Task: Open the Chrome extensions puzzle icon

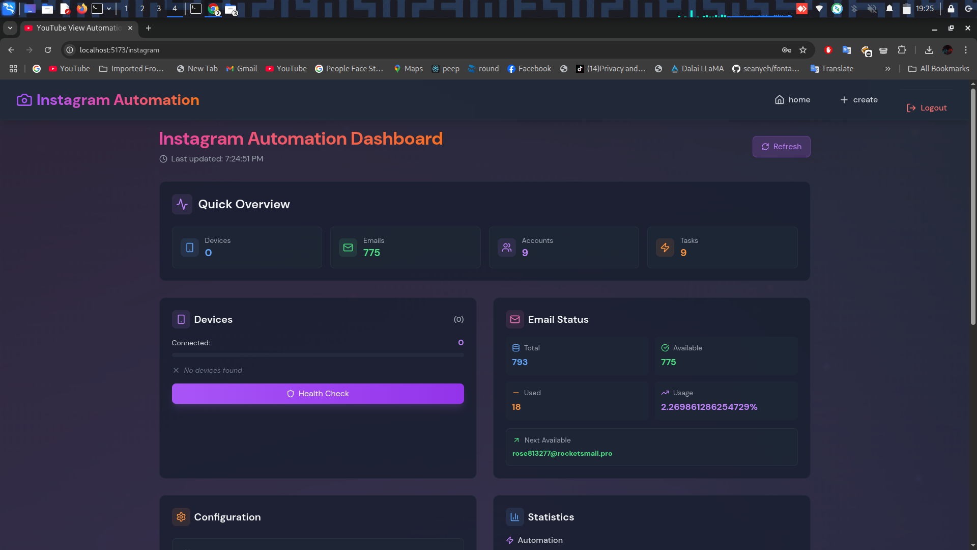Action: click(902, 50)
